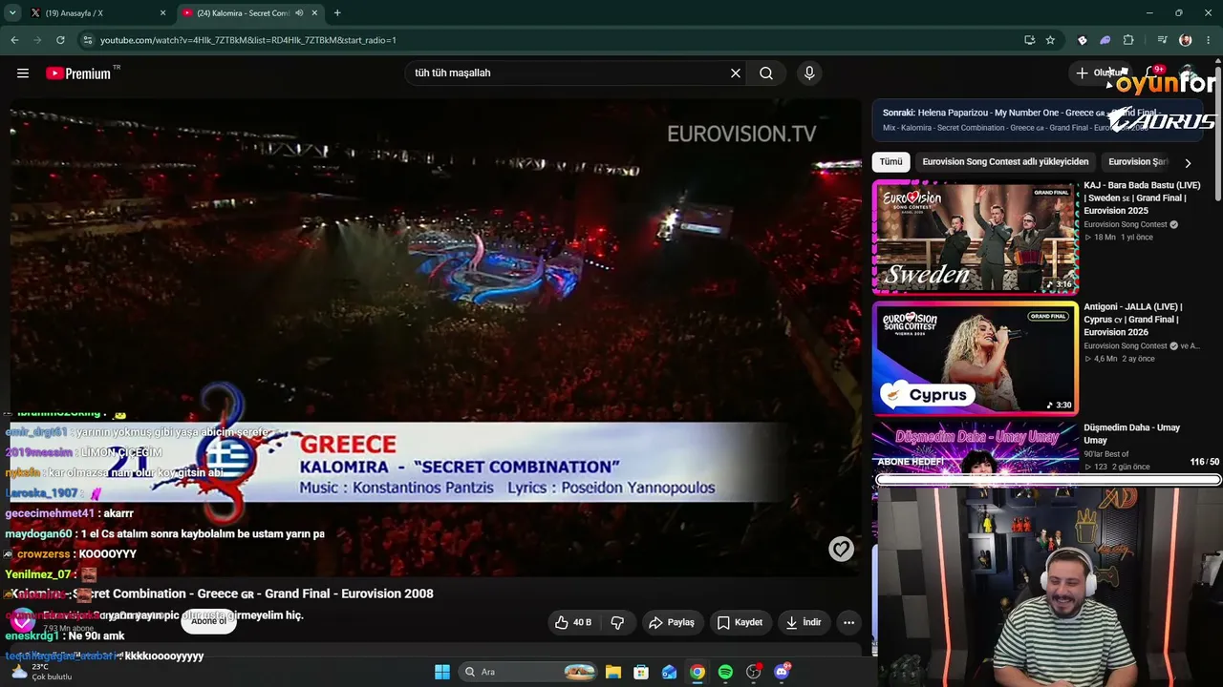The height and width of the screenshot is (687, 1223).
Task: Click the Windows taskbar search box
Action: coord(528,673)
